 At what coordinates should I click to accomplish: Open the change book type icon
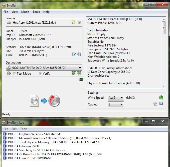(x=161, y=104)
